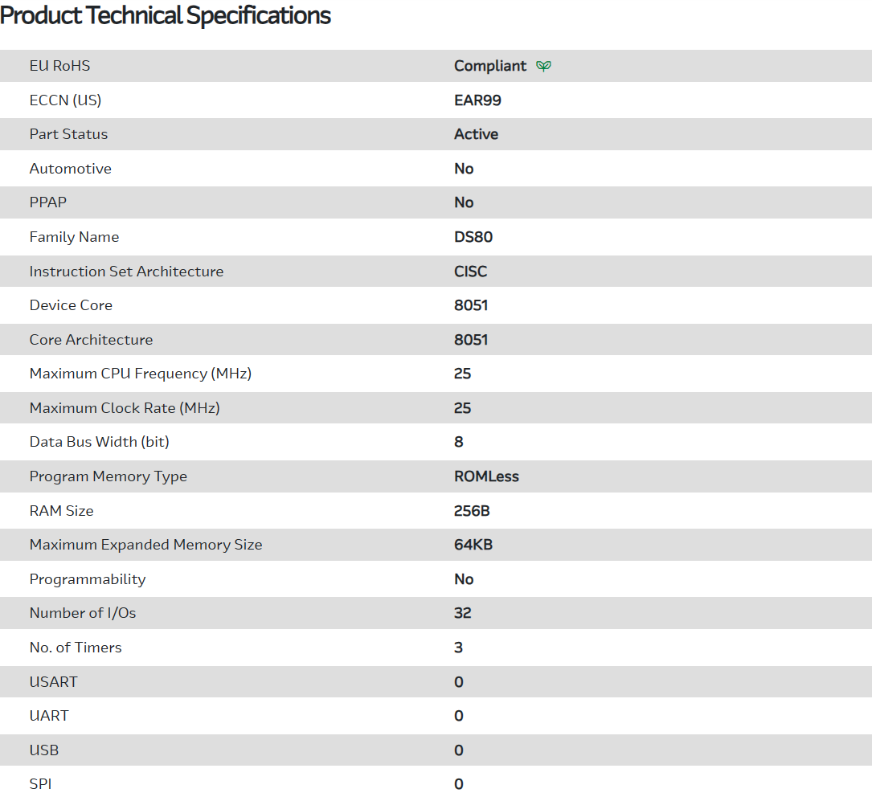Select the Part Status row label
The width and height of the screenshot is (872, 797).
[68, 134]
